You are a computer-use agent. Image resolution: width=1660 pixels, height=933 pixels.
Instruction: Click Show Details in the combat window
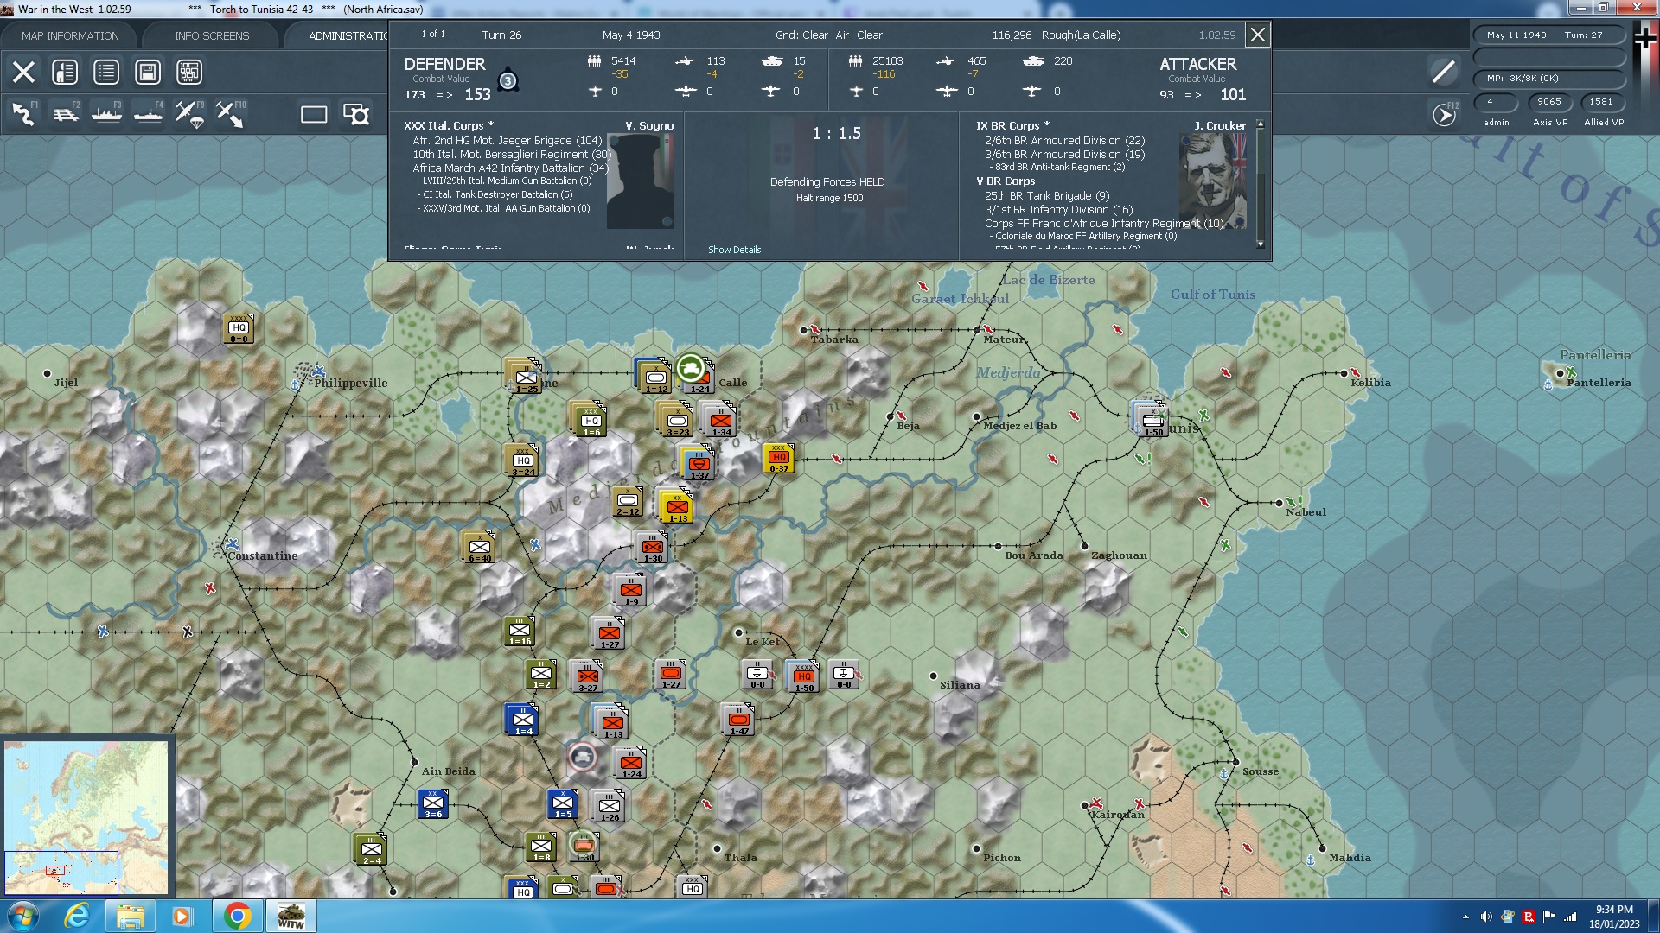733,250
